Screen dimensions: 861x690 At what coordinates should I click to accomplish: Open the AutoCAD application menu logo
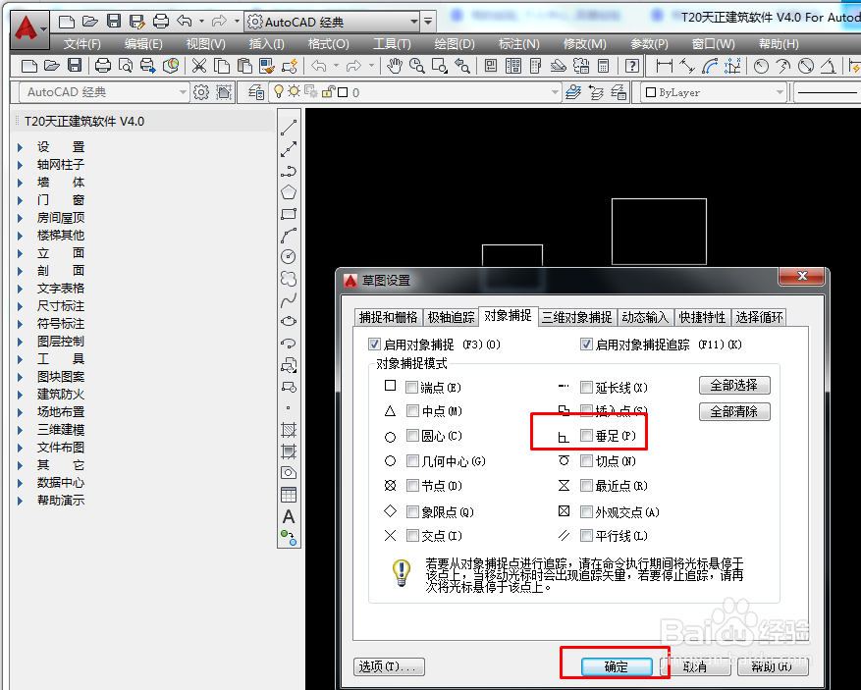pos(29,28)
